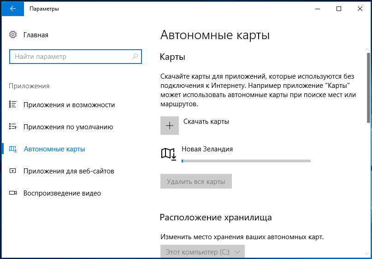Click Удалить все карты button

pyautogui.click(x=196, y=181)
